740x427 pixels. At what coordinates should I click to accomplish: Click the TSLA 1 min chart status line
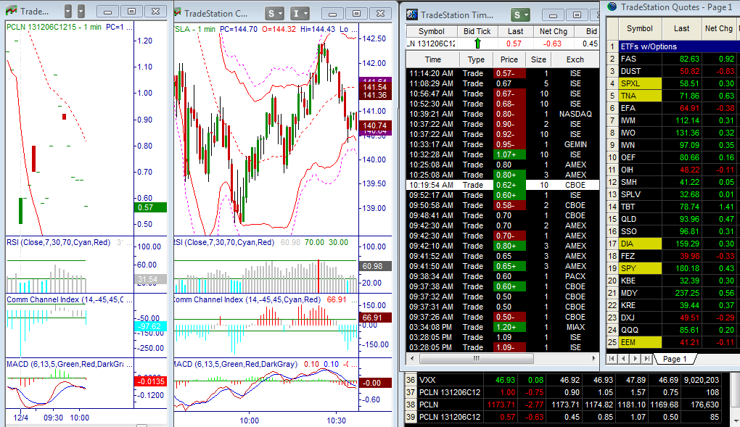coord(264,29)
